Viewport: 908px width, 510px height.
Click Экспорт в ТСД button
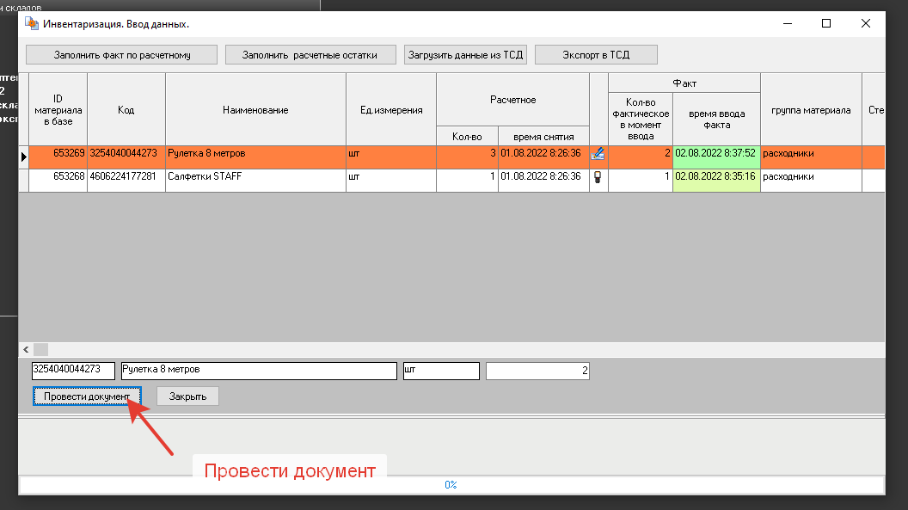pyautogui.click(x=596, y=55)
